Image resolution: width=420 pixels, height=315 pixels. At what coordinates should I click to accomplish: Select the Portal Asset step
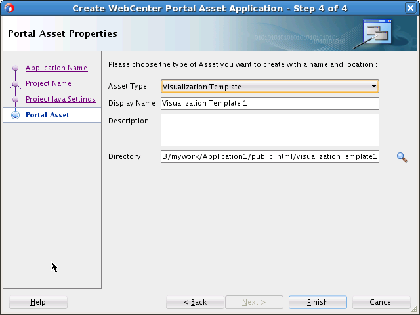tap(47, 115)
